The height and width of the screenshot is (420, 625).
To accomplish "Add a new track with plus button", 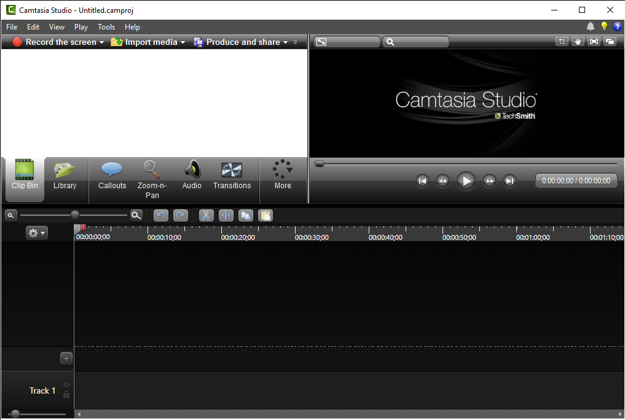I will point(66,358).
